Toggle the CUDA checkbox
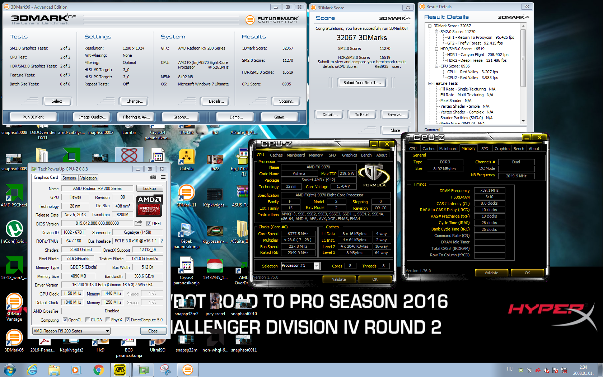This screenshot has width=603, height=377. [88, 320]
